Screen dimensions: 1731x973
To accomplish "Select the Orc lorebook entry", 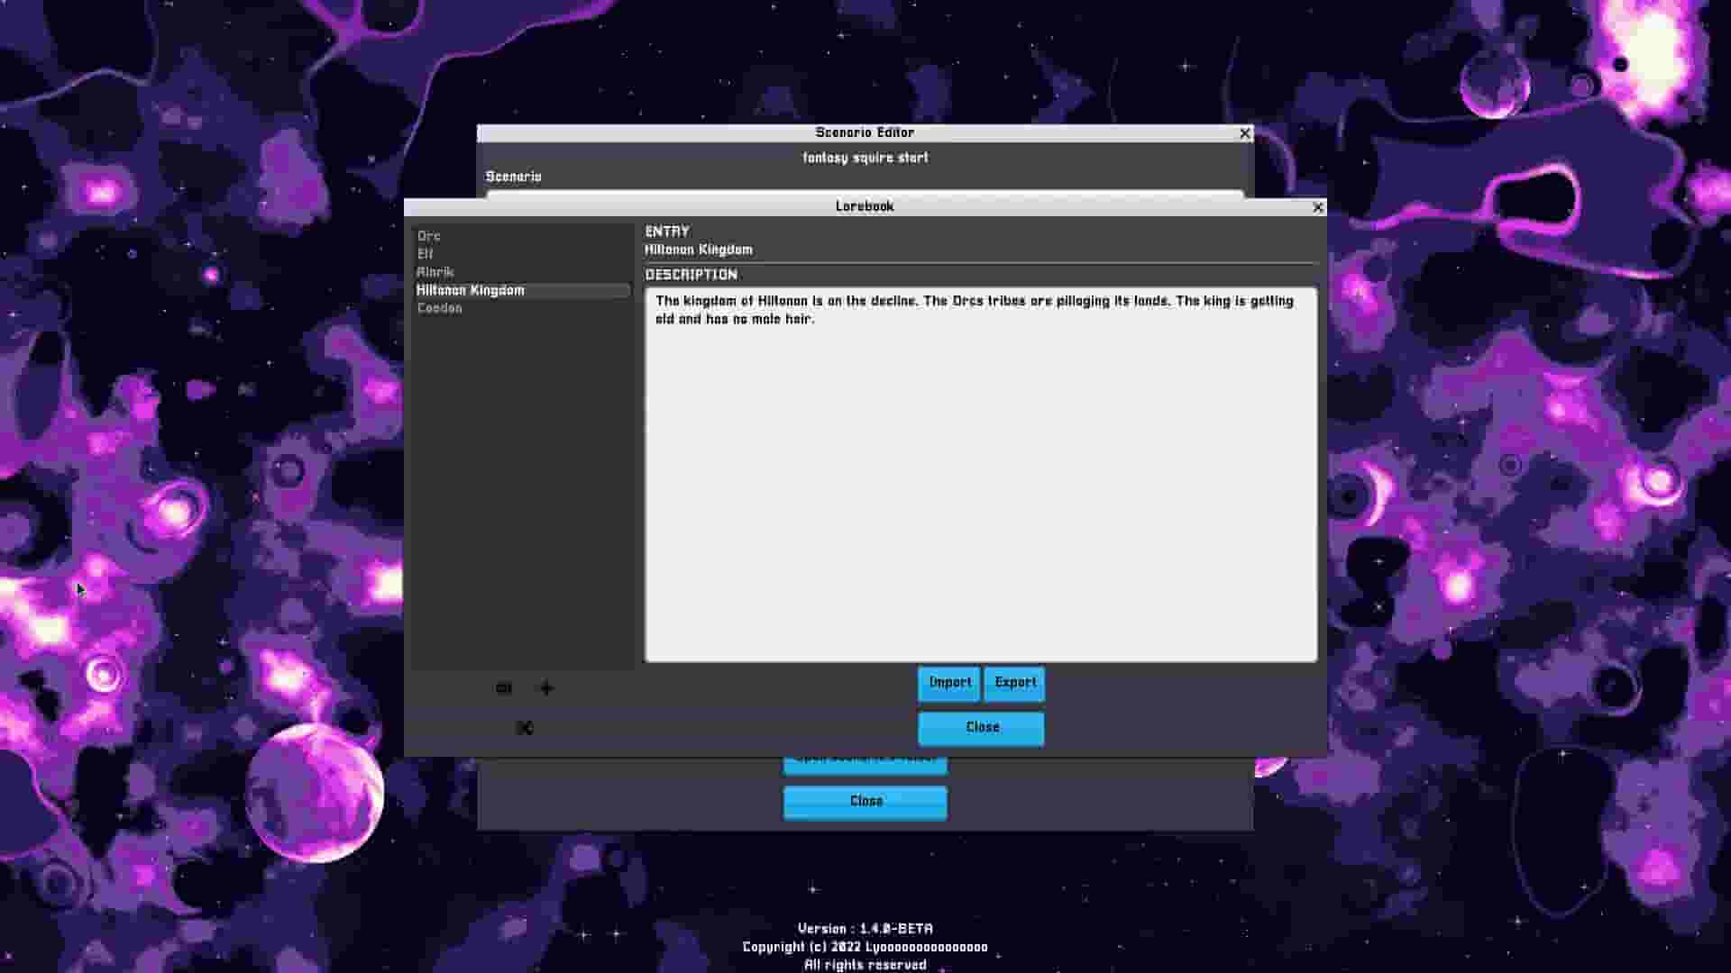I will click(x=428, y=235).
